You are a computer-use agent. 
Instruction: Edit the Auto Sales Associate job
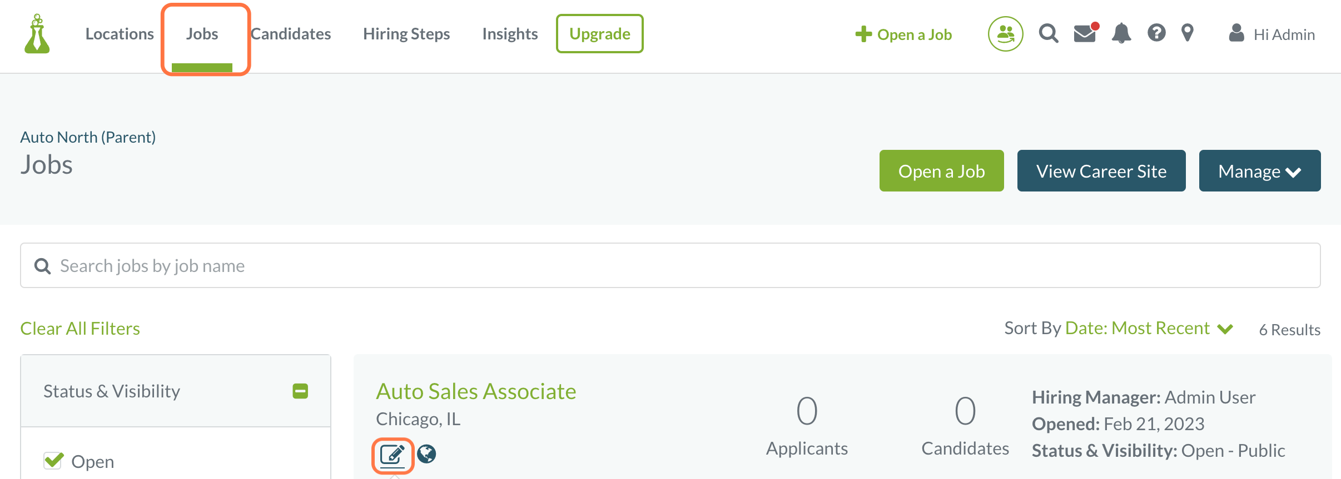pos(393,455)
